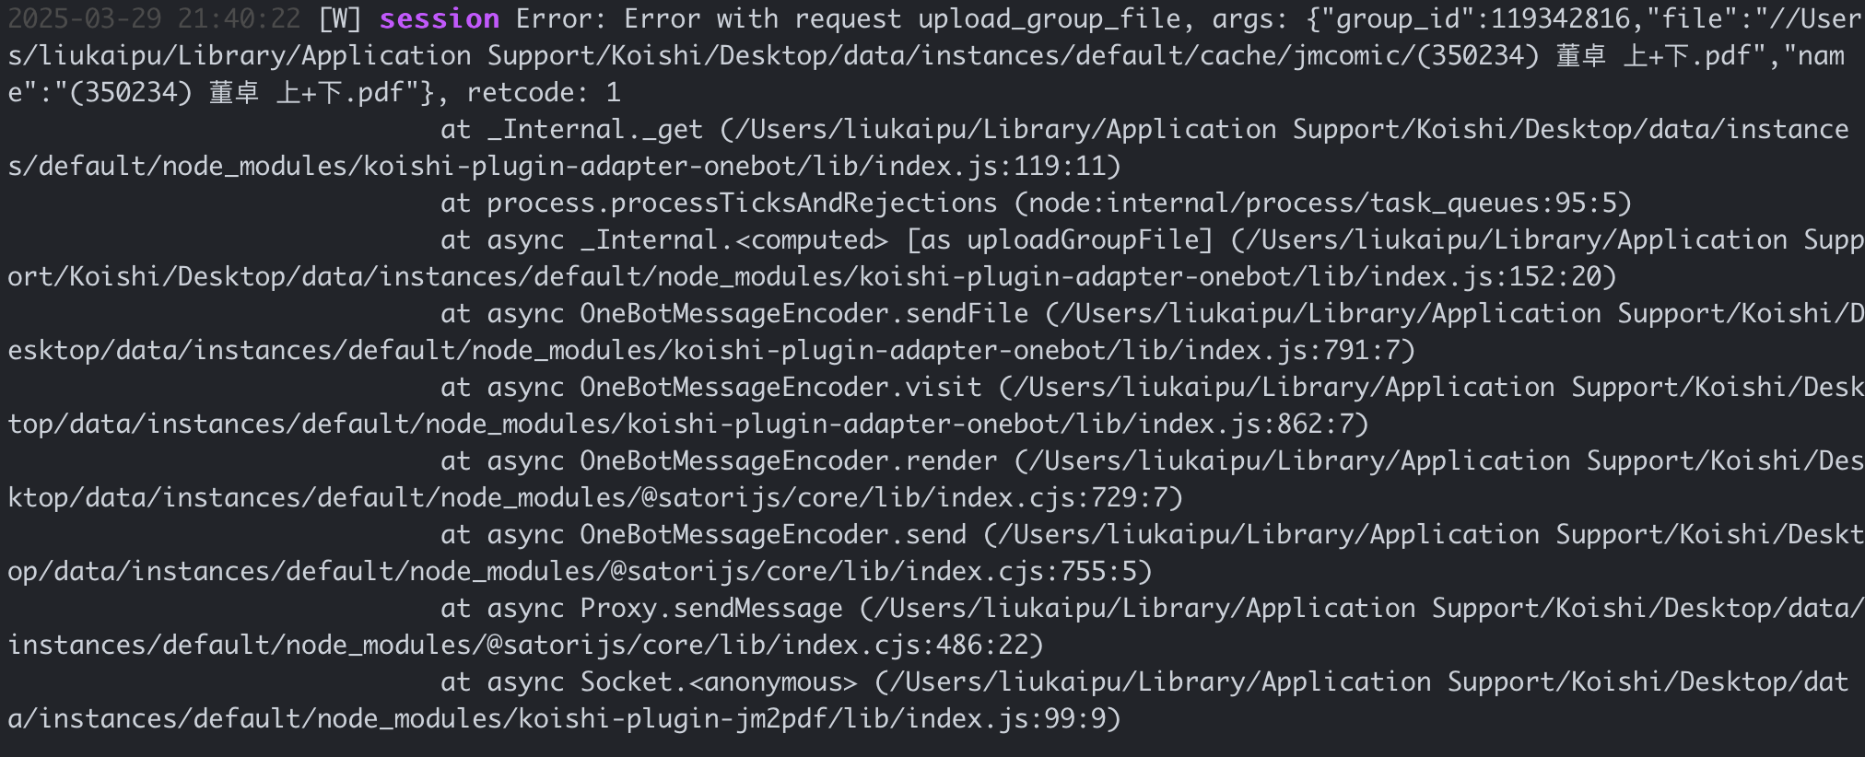Image resolution: width=1865 pixels, height=757 pixels.
Task: Click OneBotMessageEncoder.visit in the trace
Action: pos(780,387)
